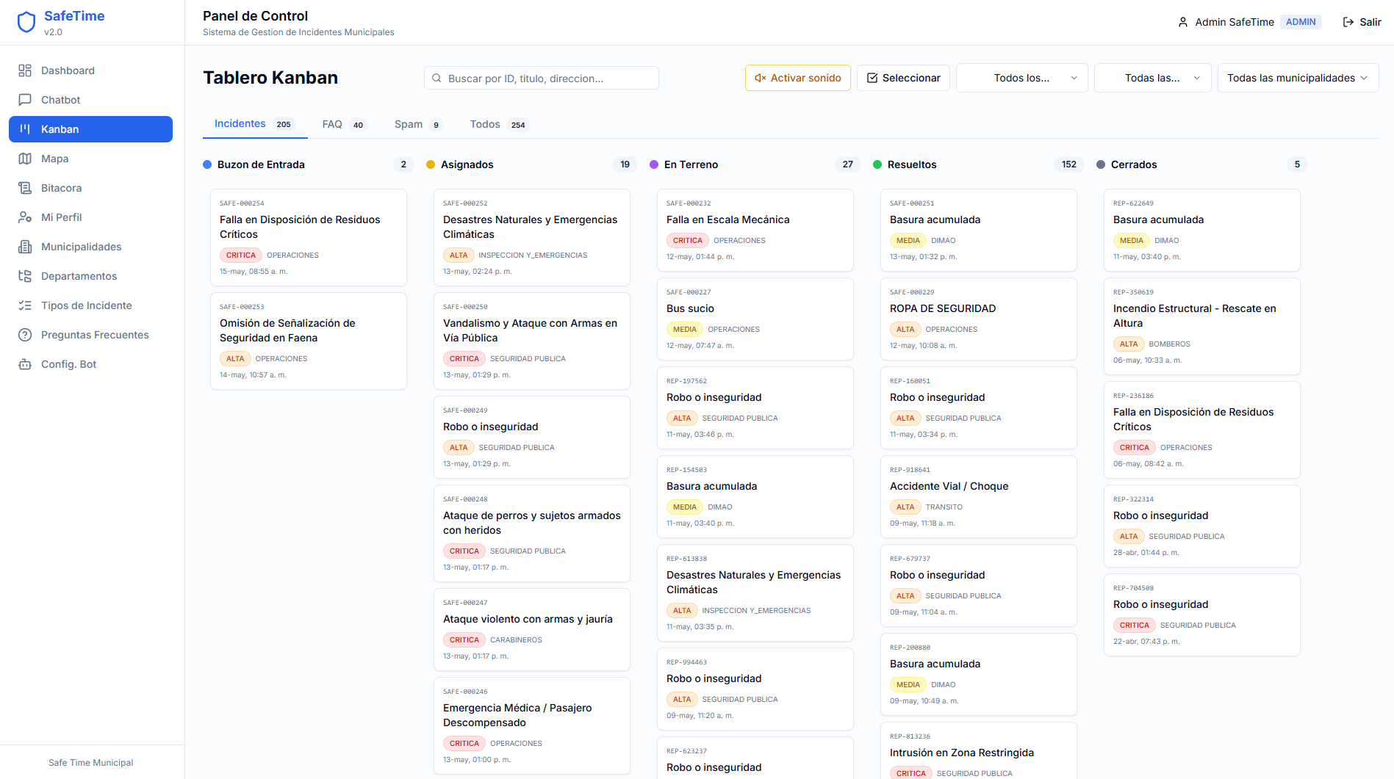Switch to the Incidentes tab
This screenshot has height=779, width=1394.
[x=255, y=124]
